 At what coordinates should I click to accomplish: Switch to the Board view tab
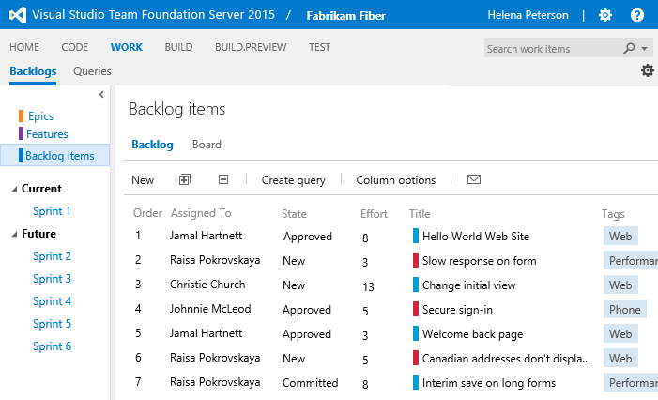pos(207,145)
